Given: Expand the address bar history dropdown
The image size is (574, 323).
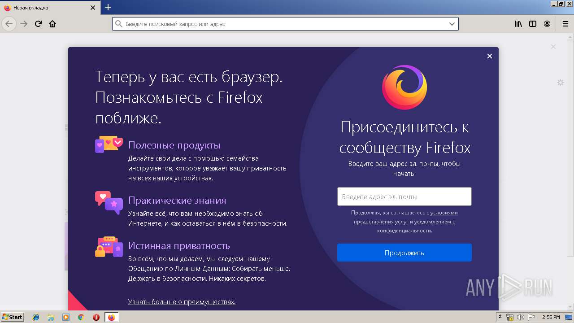Looking at the screenshot, I should coord(452,24).
